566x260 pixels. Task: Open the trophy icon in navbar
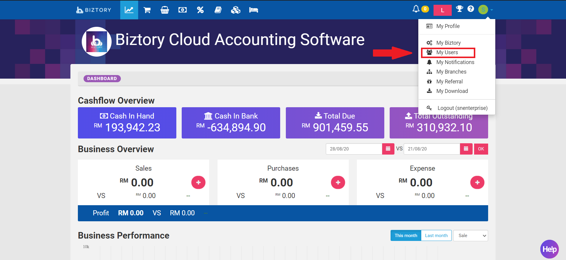459,9
